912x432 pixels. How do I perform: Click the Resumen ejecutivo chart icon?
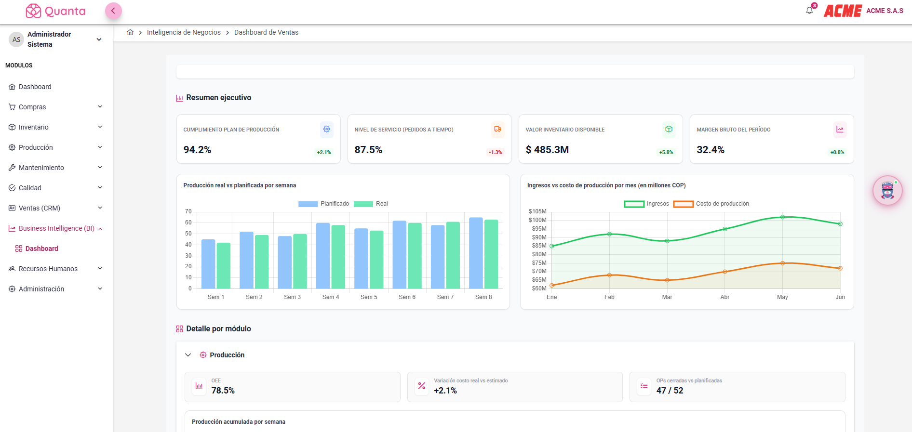179,98
